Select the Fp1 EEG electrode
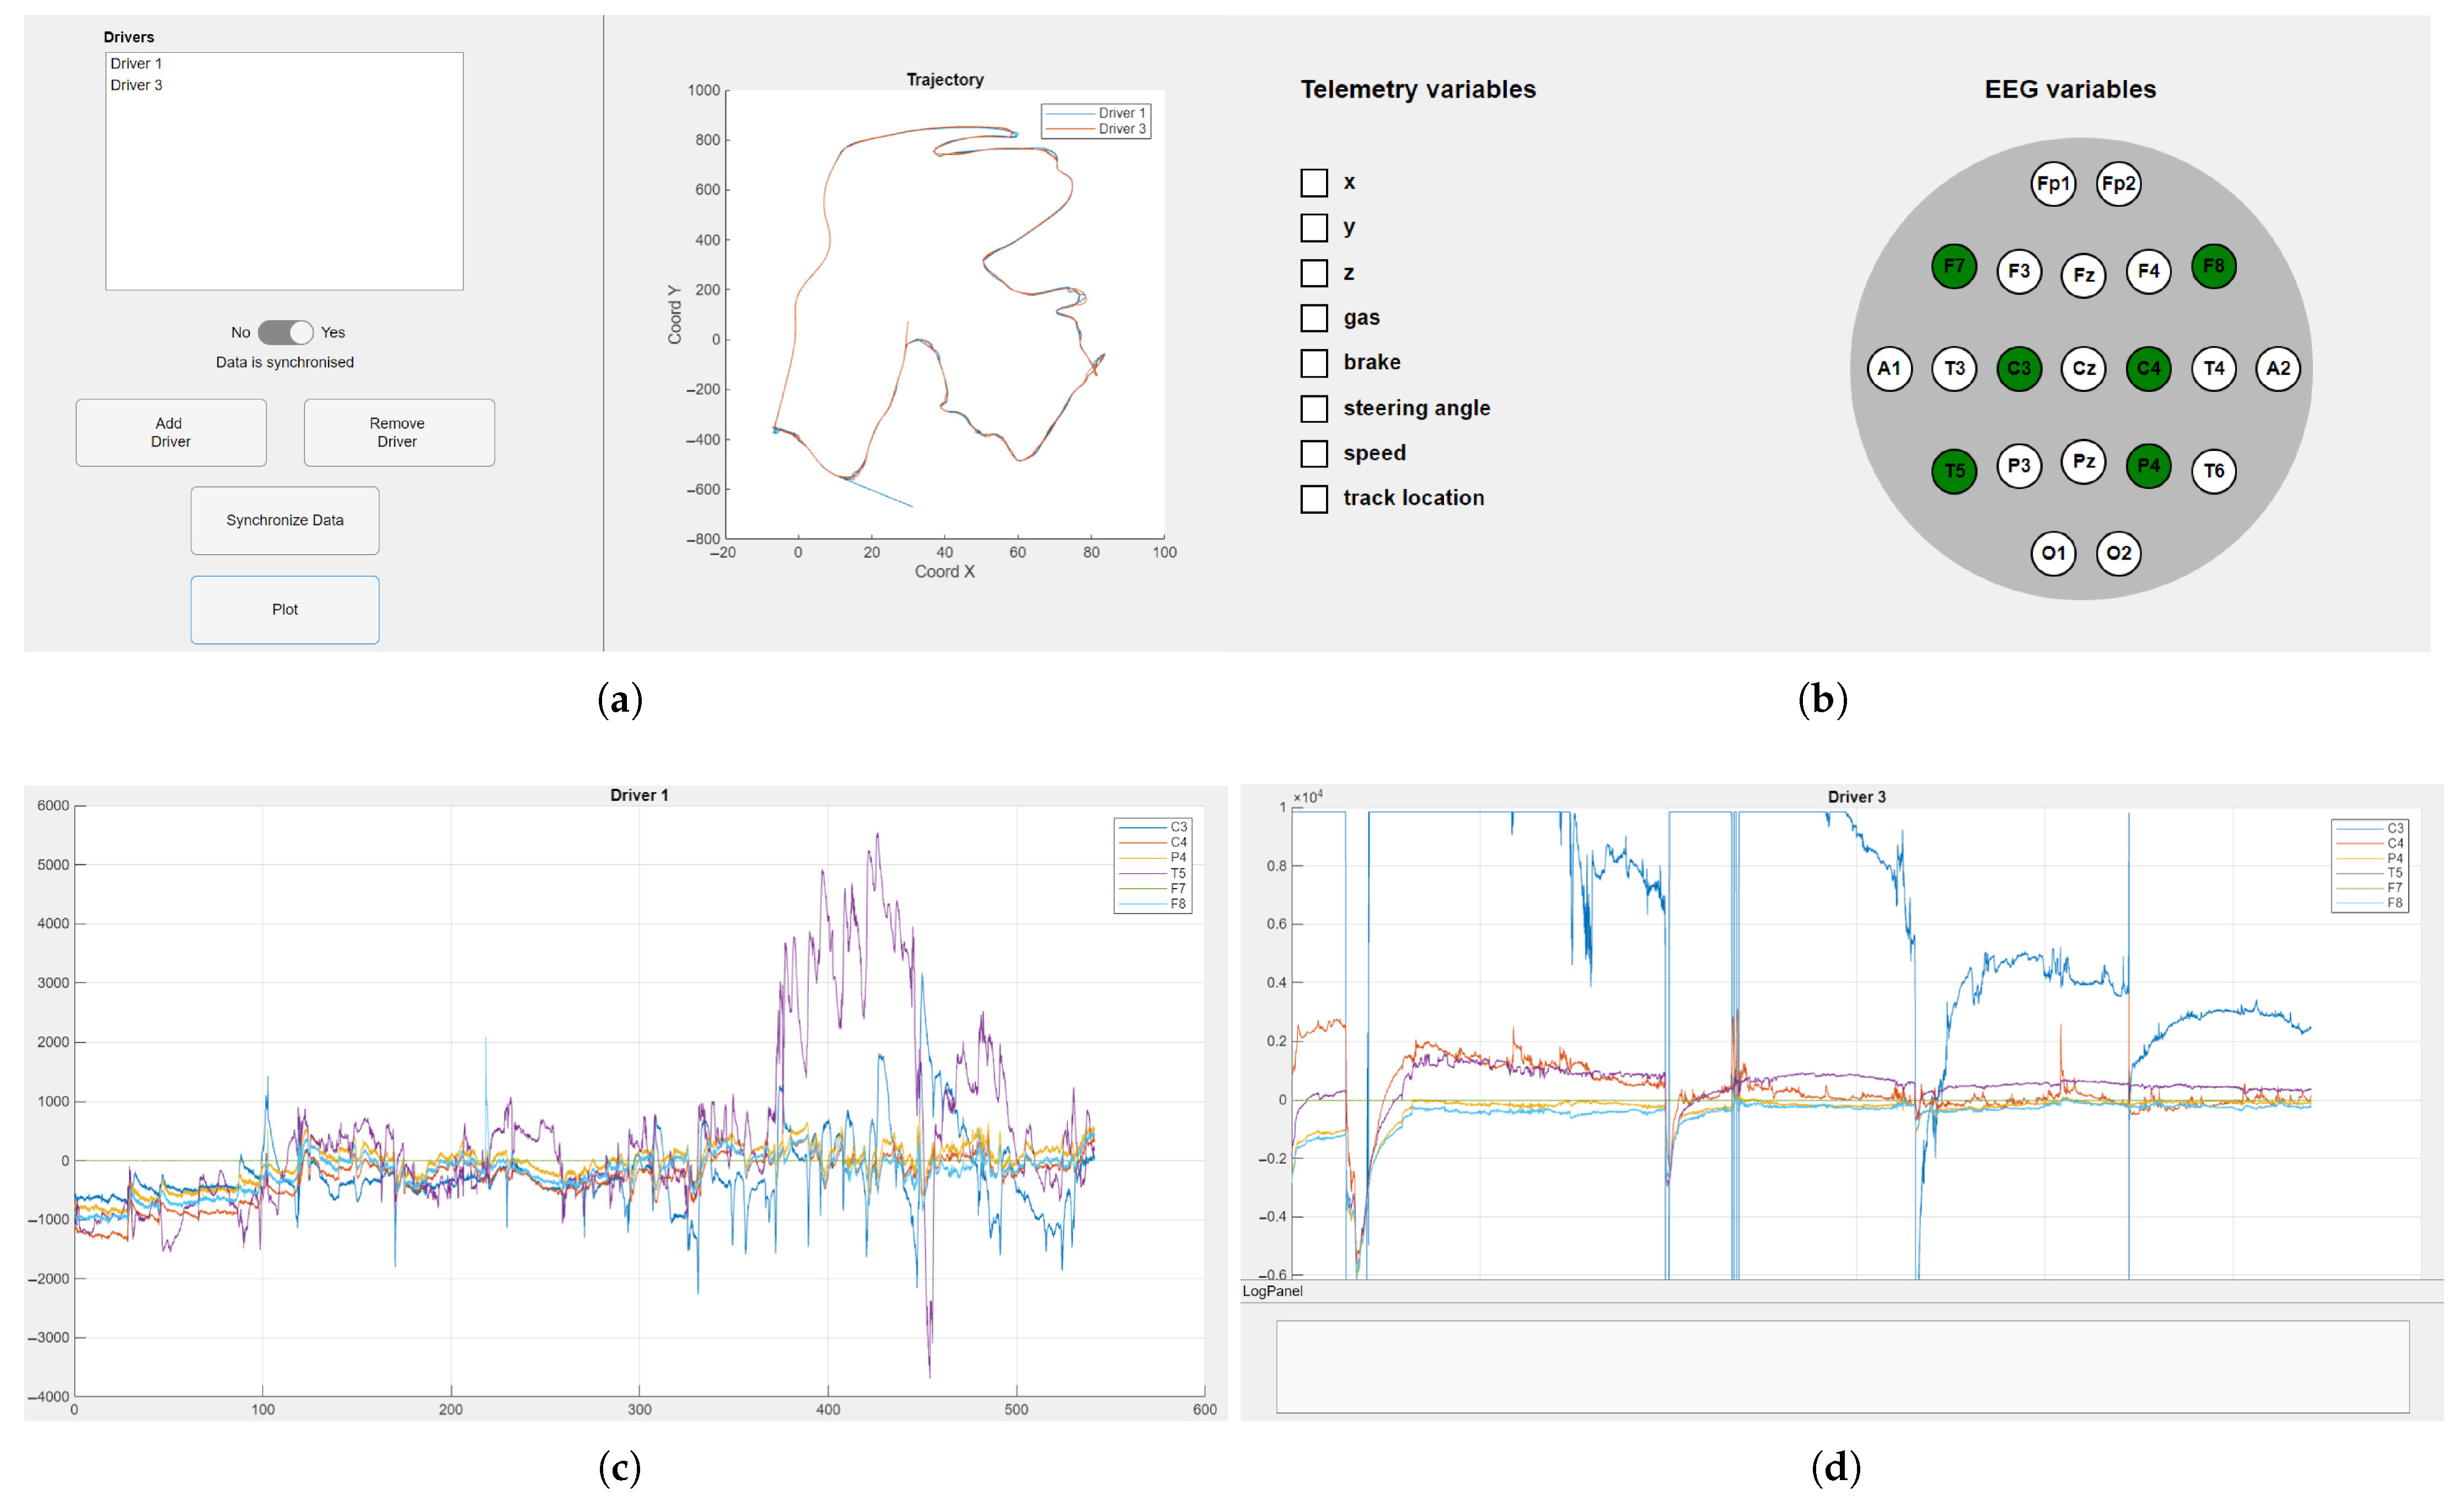Image resolution: width=2464 pixels, height=1506 pixels. 2052,184
